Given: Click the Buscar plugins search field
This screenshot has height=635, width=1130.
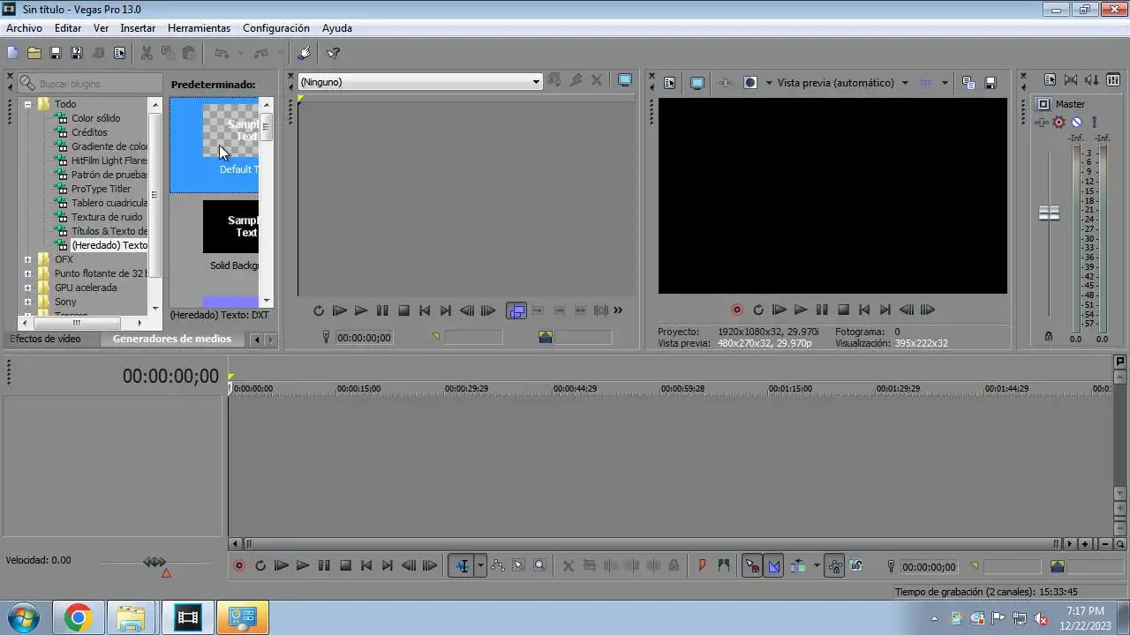Looking at the screenshot, I should [x=90, y=84].
